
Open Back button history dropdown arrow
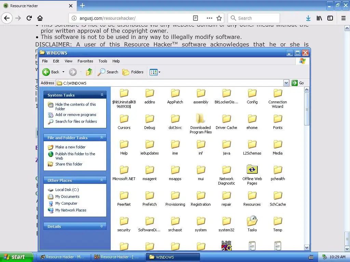point(63,72)
